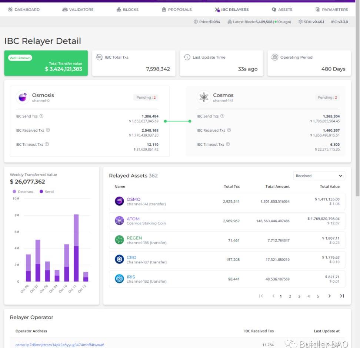The image size is (360, 348).
Task: Click the Osmosis chain logo icon
Action: click(x=23, y=97)
